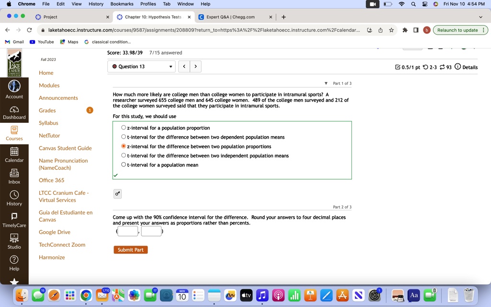The width and height of the screenshot is (491, 307).
Task: Click the first confidence interval answer box
Action: (x=127, y=231)
